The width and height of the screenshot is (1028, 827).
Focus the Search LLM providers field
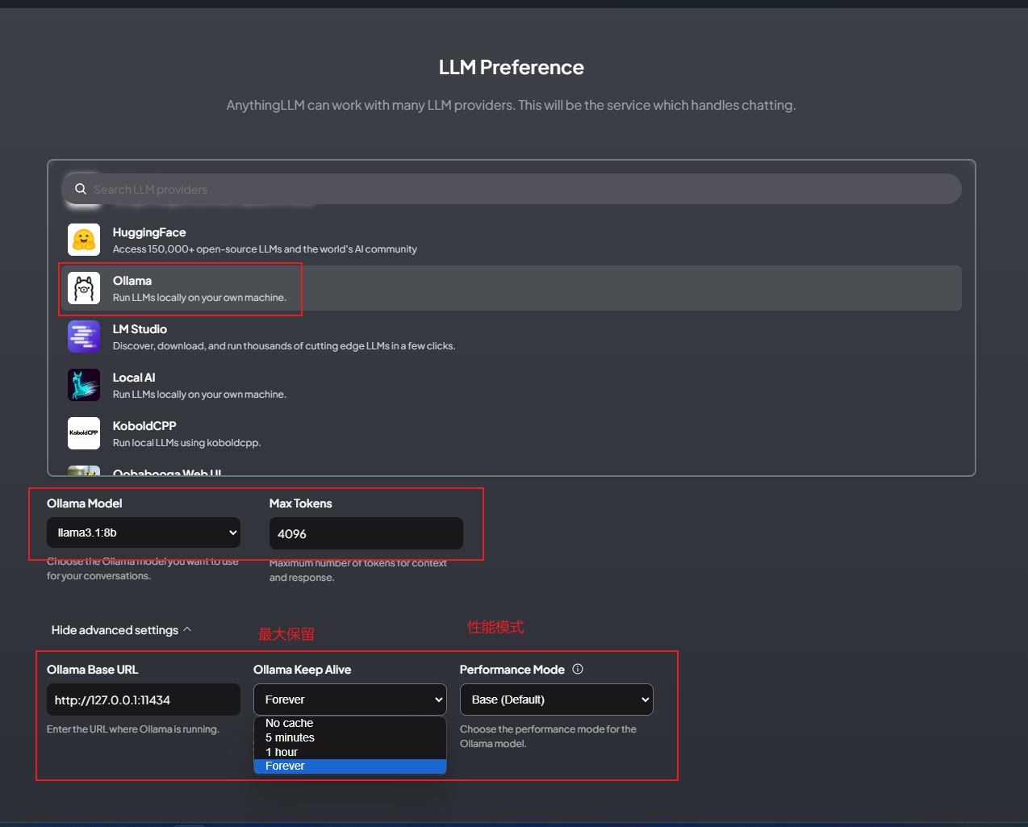click(x=512, y=189)
